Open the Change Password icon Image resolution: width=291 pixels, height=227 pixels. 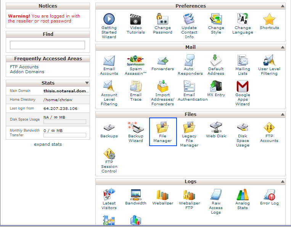point(162,24)
